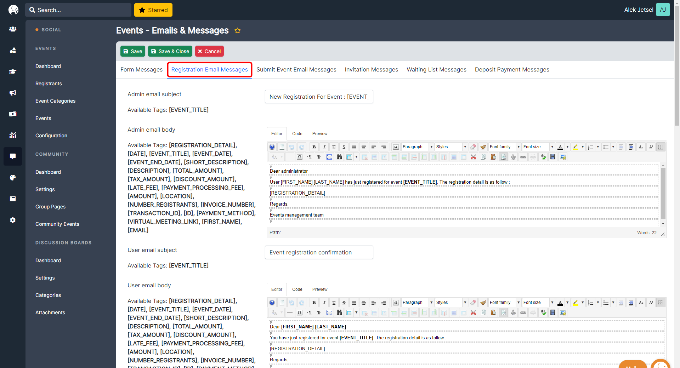Screen dimensions: 680x368
Task: Open Styles dropdown in Admin editor
Action: pyautogui.click(x=451, y=147)
